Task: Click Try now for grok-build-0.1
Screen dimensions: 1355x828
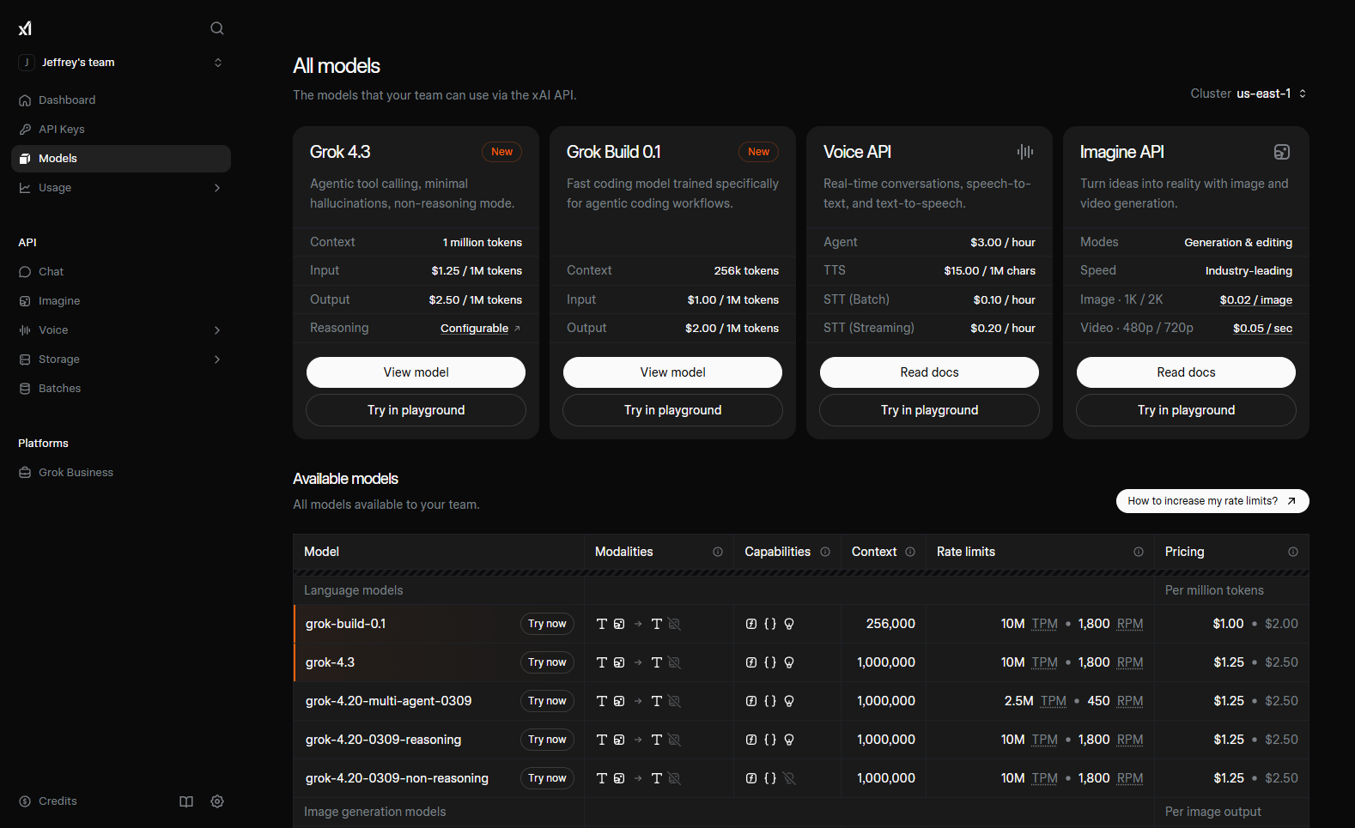Action: coord(547,624)
